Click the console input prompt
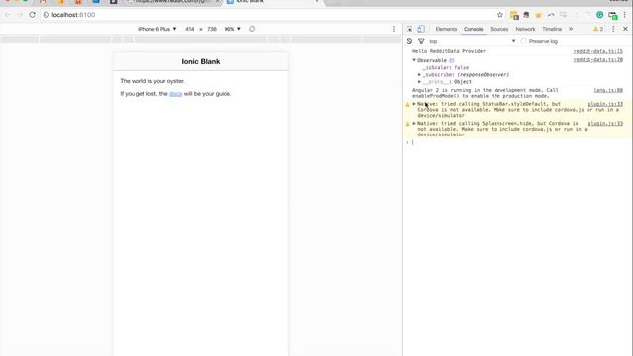The image size is (633, 356). [x=518, y=142]
